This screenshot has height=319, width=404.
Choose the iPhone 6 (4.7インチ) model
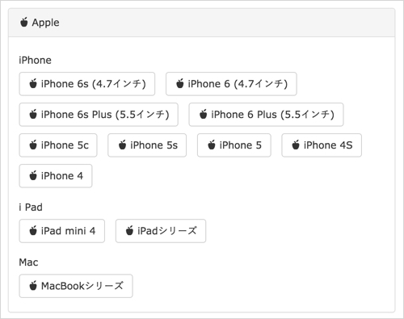point(231,84)
